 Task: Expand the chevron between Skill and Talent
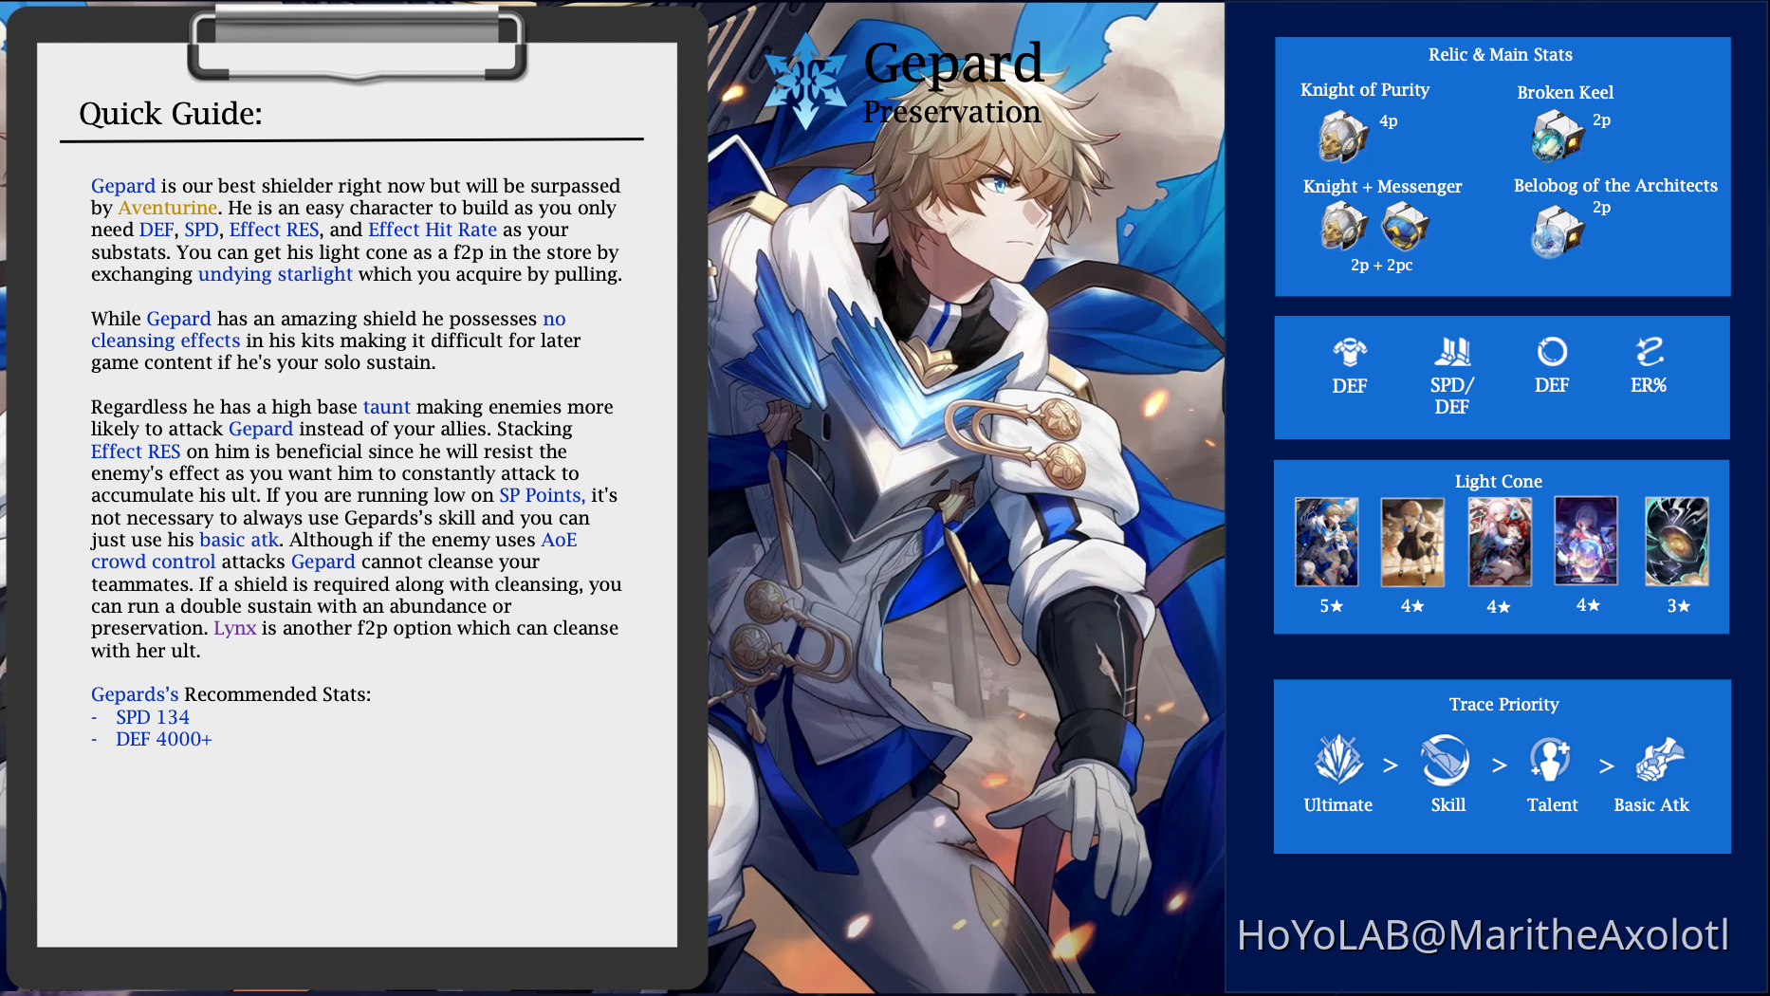point(1499,765)
